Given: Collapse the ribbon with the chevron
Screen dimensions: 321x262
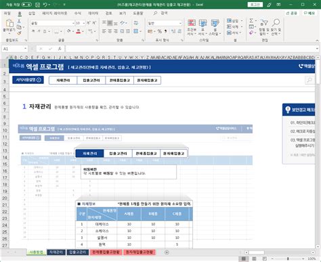Looking at the screenshot, I should click(x=317, y=41).
